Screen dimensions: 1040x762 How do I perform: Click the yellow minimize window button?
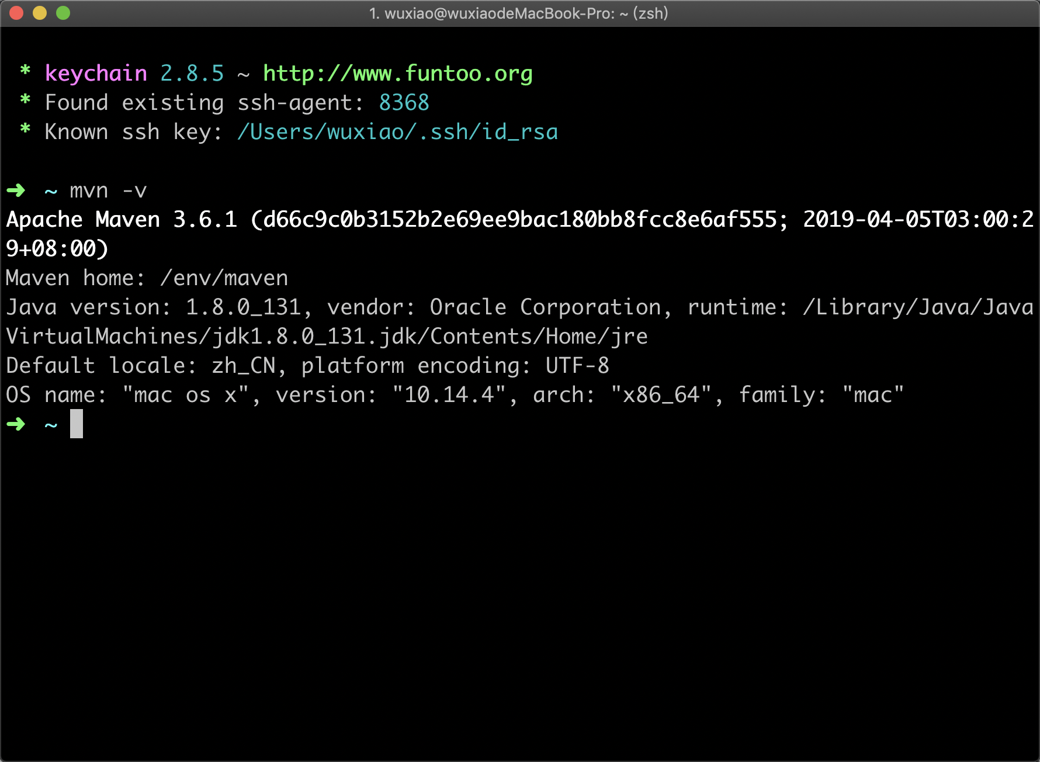(x=40, y=13)
